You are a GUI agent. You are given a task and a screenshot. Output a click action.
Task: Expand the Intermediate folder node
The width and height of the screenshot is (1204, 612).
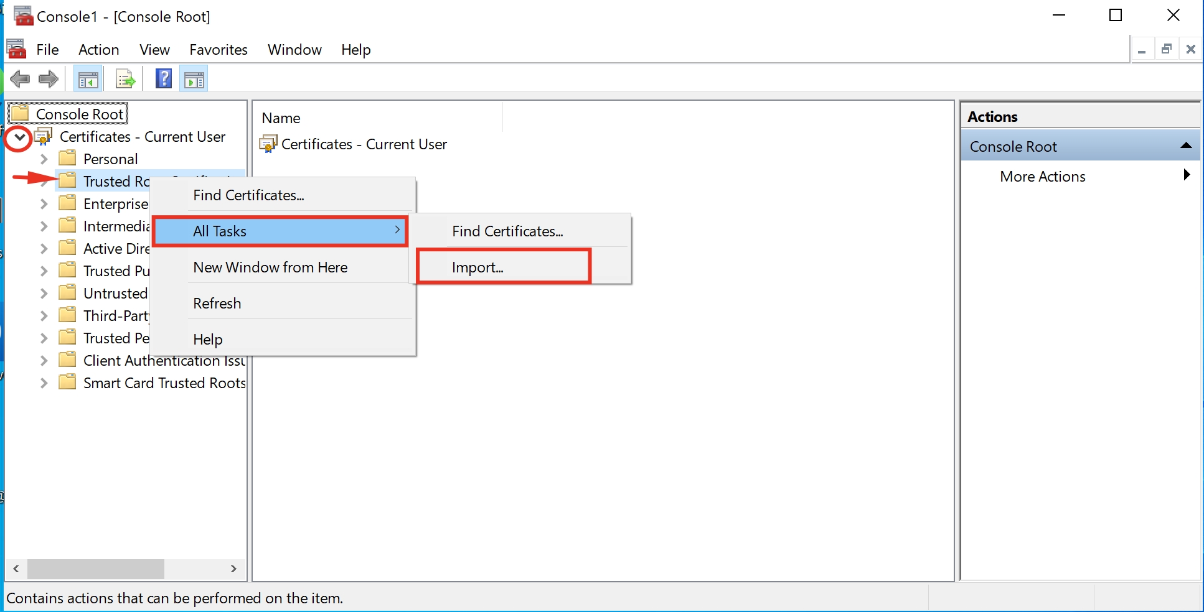click(x=44, y=226)
